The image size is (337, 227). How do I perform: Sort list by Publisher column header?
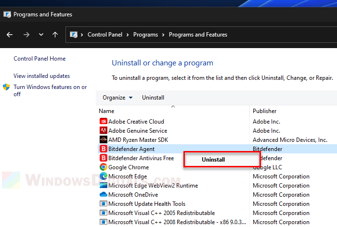coord(265,111)
